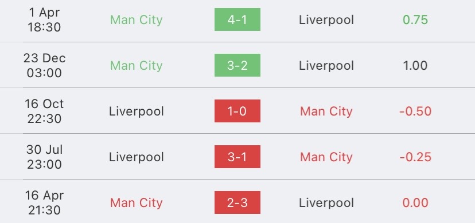Click the 16 Apr 21:30 date cell

point(44,202)
